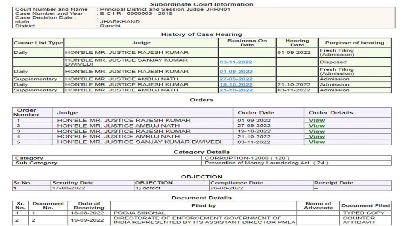Click order date 27-09-2022 in Orders table

[x=254, y=126]
